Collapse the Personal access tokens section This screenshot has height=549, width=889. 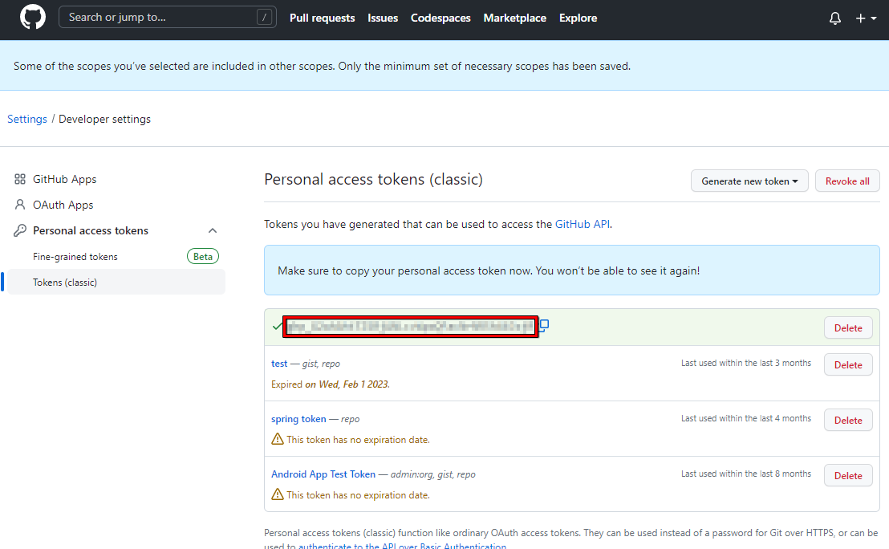(x=213, y=230)
